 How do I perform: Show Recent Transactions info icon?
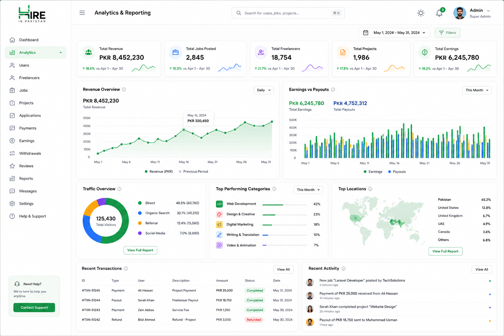coord(126,268)
